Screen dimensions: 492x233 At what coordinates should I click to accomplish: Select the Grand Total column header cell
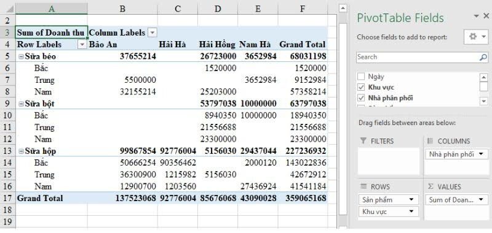click(303, 44)
